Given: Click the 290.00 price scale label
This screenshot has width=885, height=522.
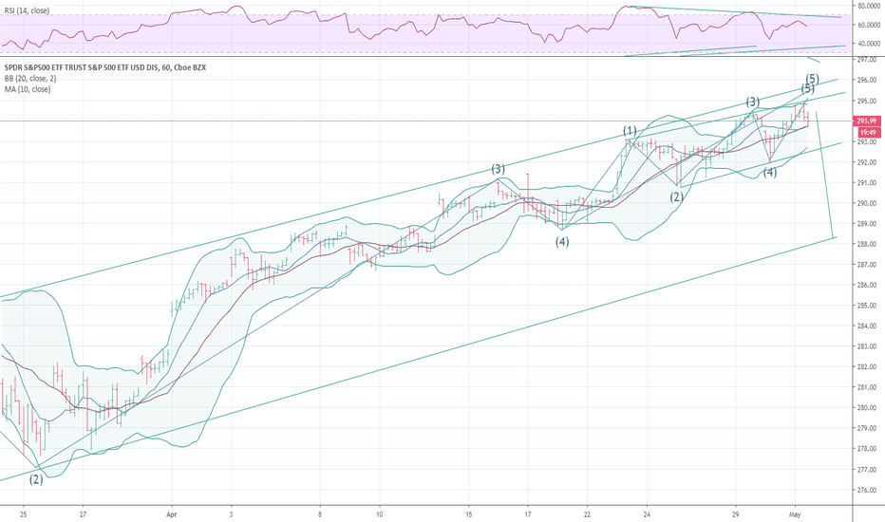Looking at the screenshot, I should pos(866,203).
